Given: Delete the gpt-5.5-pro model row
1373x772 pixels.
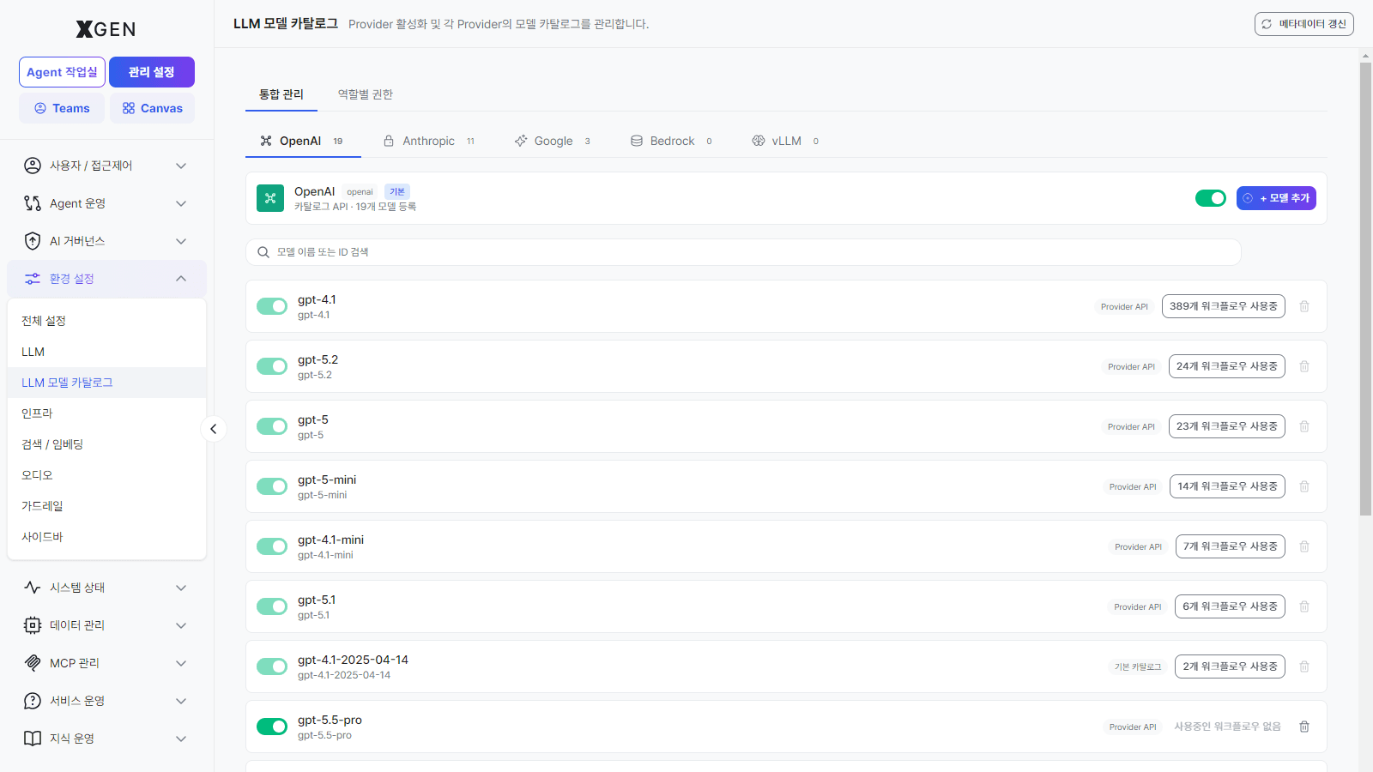Looking at the screenshot, I should click(1304, 727).
